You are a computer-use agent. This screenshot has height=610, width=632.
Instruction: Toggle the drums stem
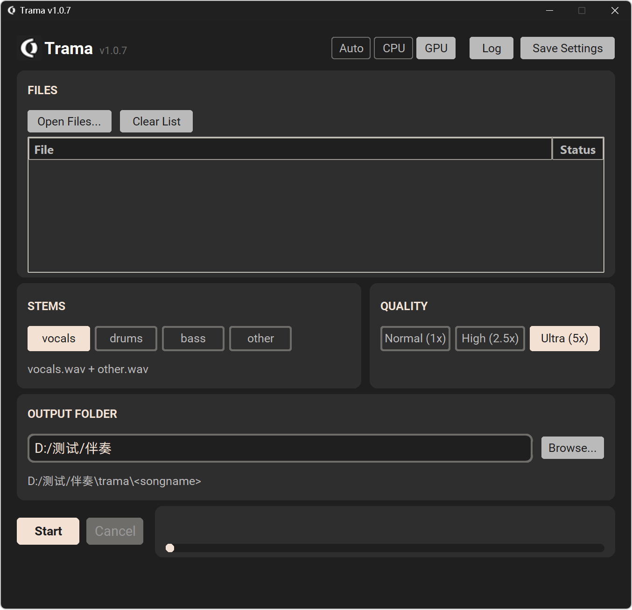[x=126, y=339]
